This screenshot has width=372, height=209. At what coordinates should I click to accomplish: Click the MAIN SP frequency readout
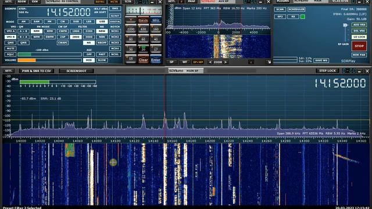[x=340, y=84]
